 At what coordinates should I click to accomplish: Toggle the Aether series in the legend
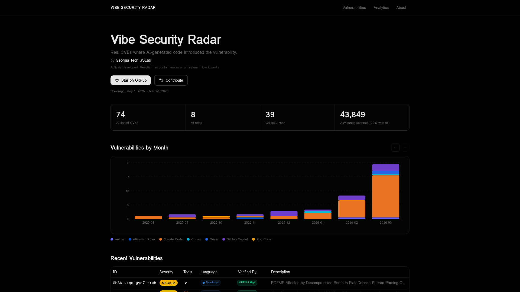coord(117,239)
